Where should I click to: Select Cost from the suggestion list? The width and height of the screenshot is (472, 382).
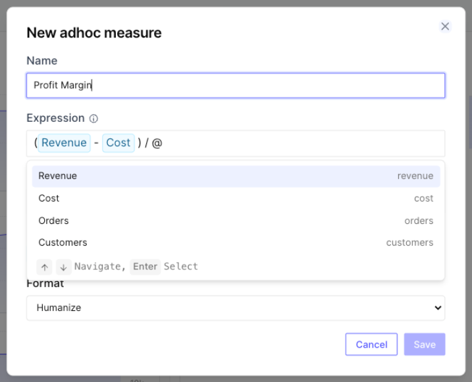coord(236,198)
